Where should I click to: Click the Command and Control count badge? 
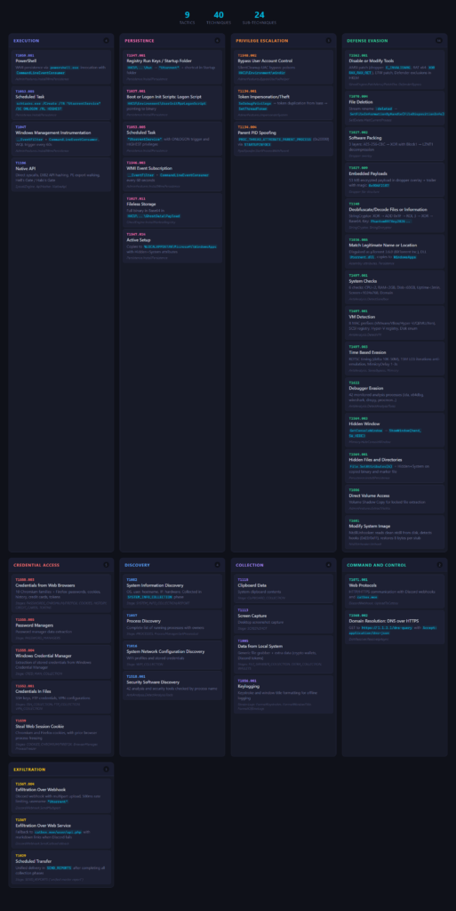(x=440, y=565)
